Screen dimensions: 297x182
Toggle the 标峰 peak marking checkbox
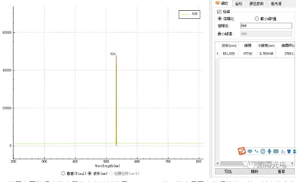tap(219, 12)
